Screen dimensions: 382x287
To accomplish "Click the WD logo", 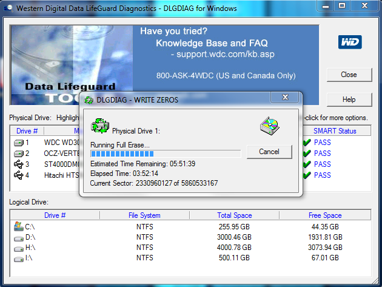I will 350,42.
